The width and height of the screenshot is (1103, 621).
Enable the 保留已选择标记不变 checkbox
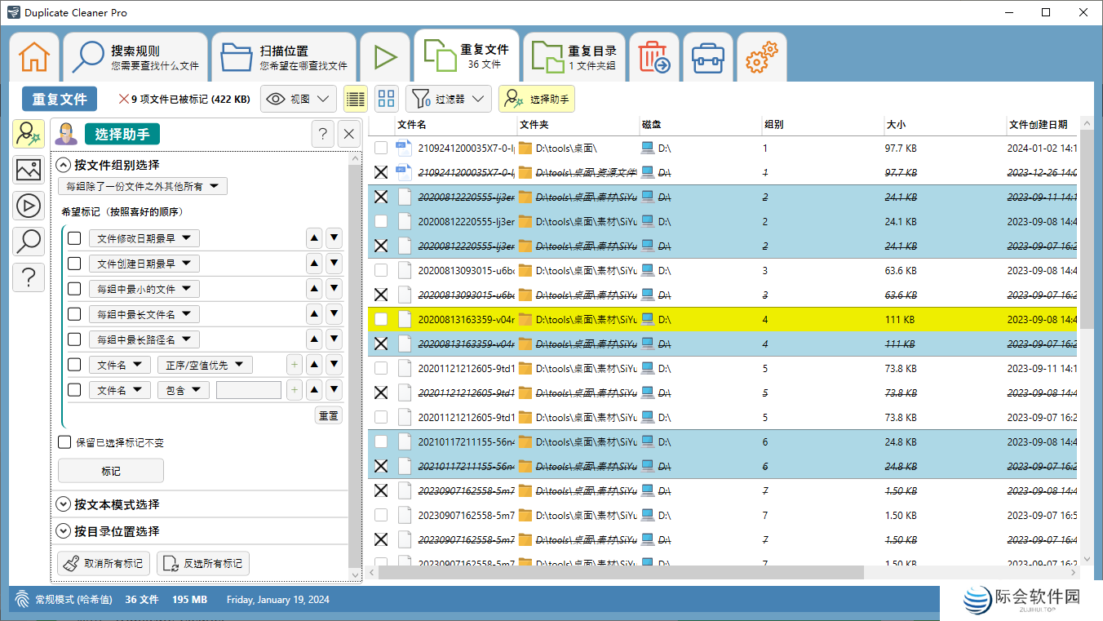[65, 442]
